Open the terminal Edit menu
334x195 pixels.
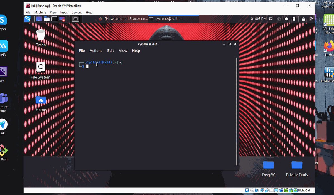[x=110, y=51]
